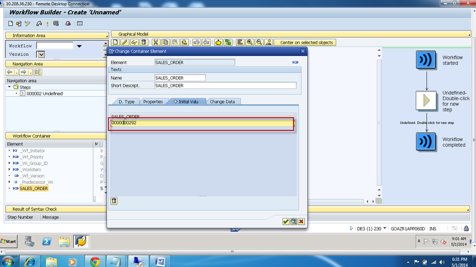Open the Workflow dropdown in Information Area

tap(79, 46)
